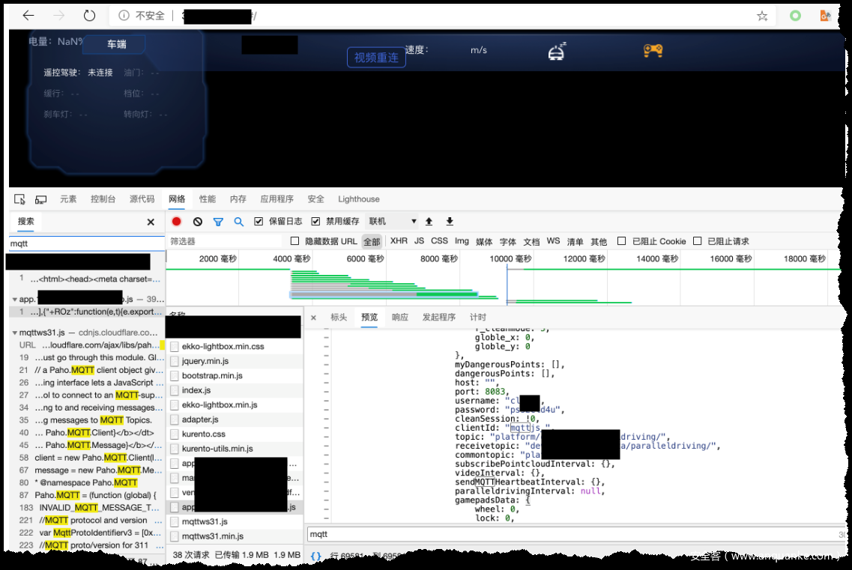Bookmark this page with the star

point(762,16)
